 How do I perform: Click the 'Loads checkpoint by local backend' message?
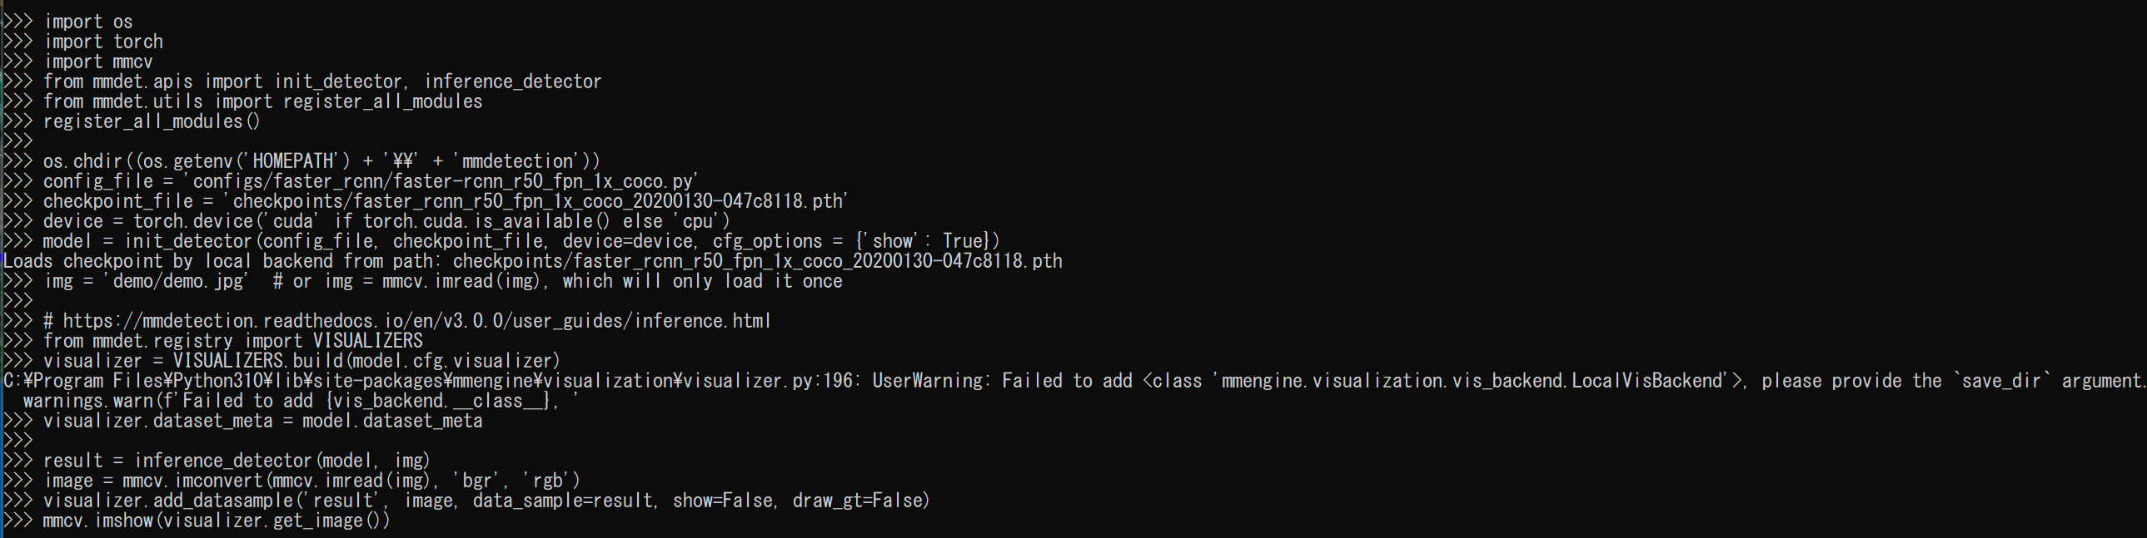coord(532,261)
